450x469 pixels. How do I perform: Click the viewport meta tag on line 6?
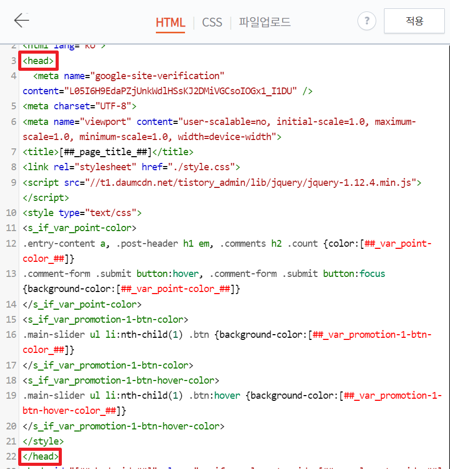pos(219,129)
